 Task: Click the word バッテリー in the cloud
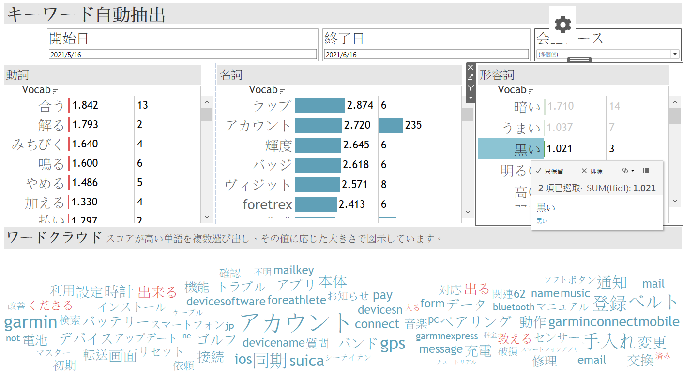[x=116, y=321]
